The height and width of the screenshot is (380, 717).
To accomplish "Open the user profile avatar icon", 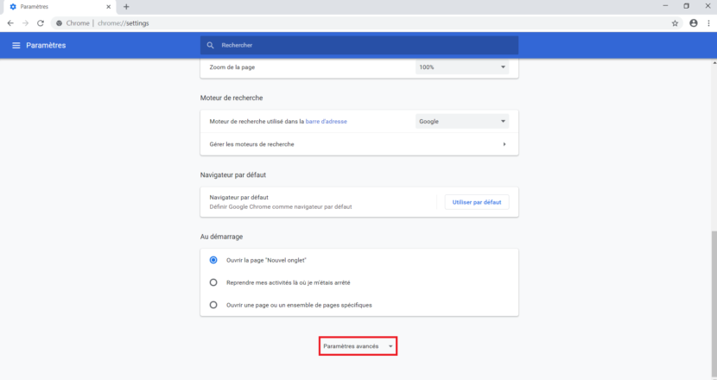I will pyautogui.click(x=693, y=23).
